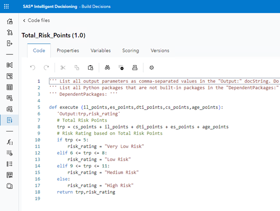
Task: Click the Copy icon in toolbar
Action: pos(77,67)
